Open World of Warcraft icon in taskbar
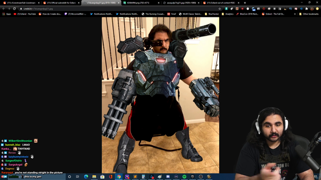This screenshot has width=321, height=180. (x=209, y=176)
